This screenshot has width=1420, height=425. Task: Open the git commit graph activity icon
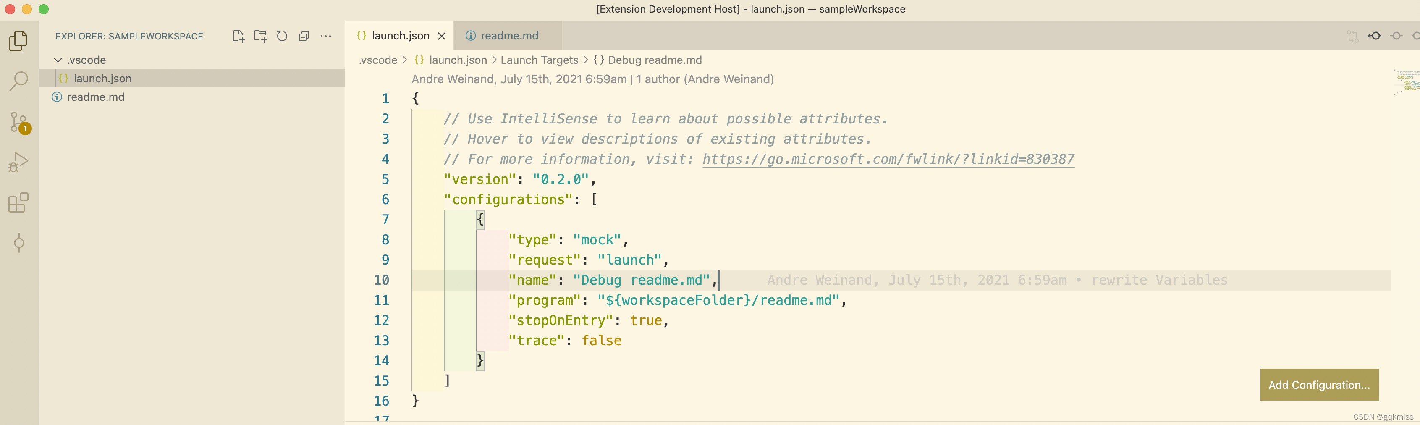click(x=19, y=243)
